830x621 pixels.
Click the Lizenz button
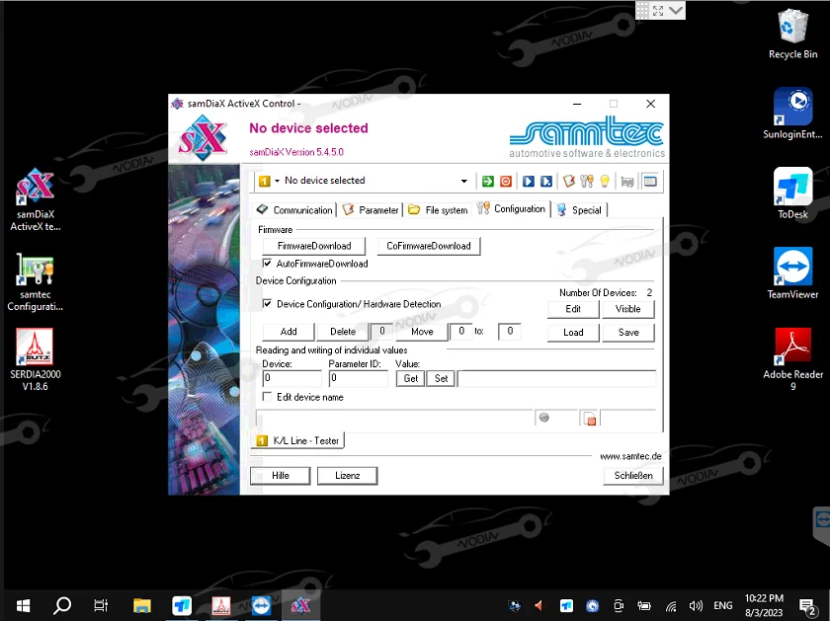(x=347, y=476)
